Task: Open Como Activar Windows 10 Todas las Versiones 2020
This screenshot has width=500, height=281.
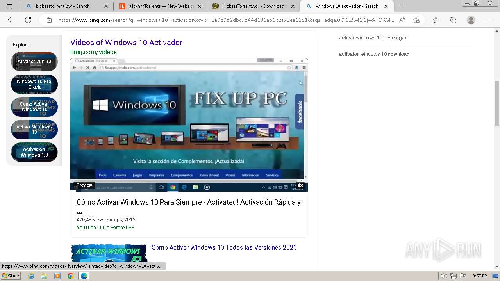Action: tap(224, 247)
